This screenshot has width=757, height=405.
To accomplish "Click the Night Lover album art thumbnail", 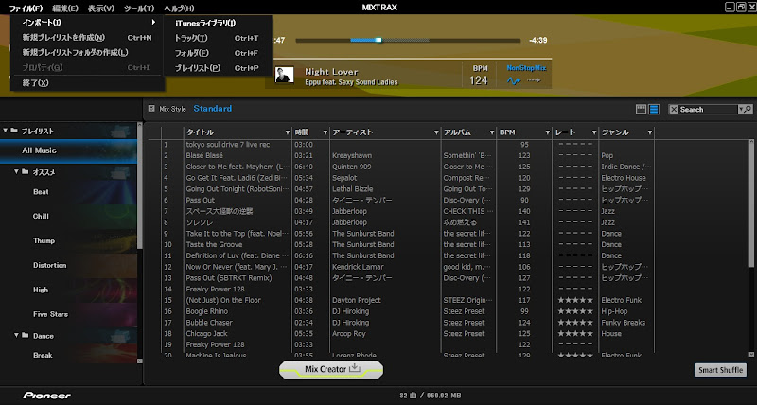I will pyautogui.click(x=284, y=76).
